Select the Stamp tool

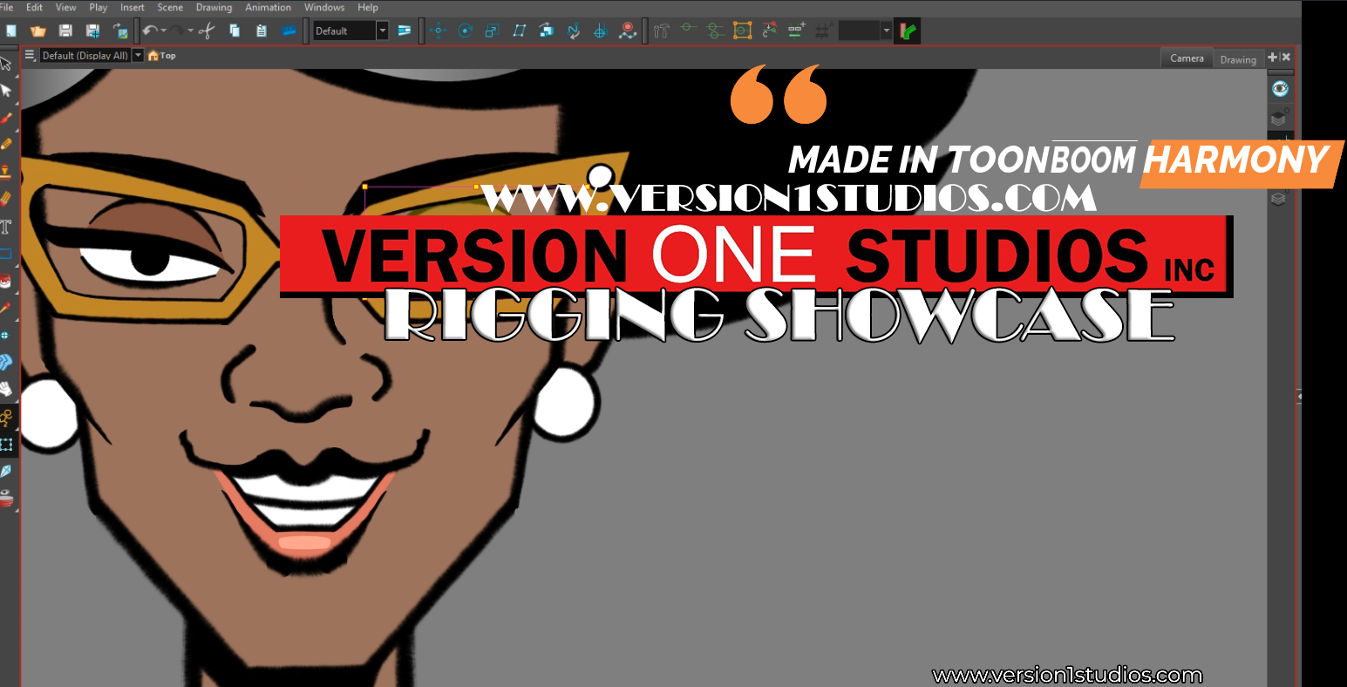[6, 172]
